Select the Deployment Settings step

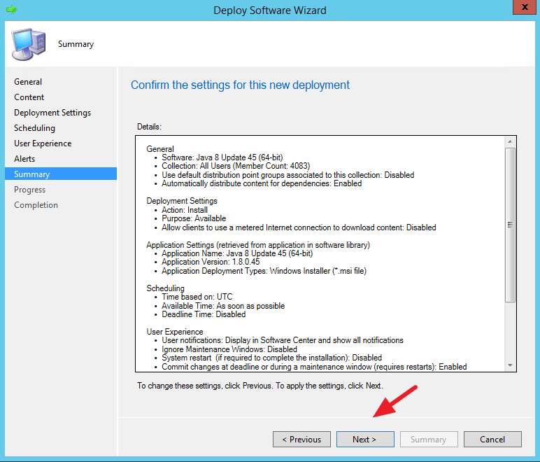coord(52,113)
